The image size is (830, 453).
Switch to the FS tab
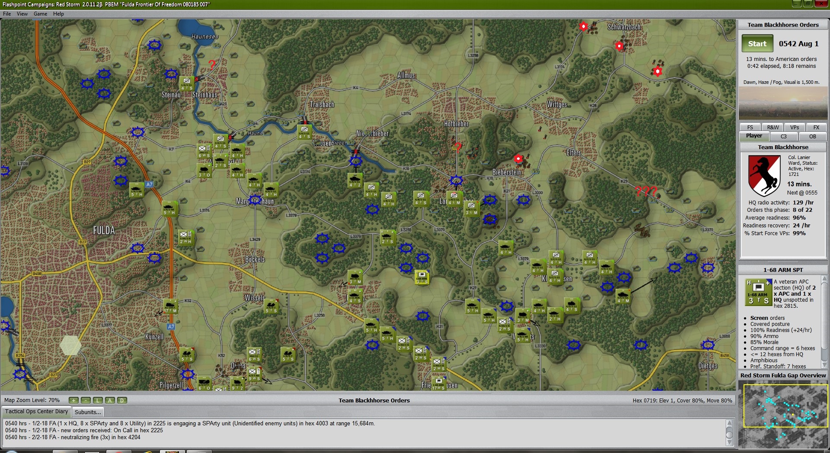tap(750, 128)
